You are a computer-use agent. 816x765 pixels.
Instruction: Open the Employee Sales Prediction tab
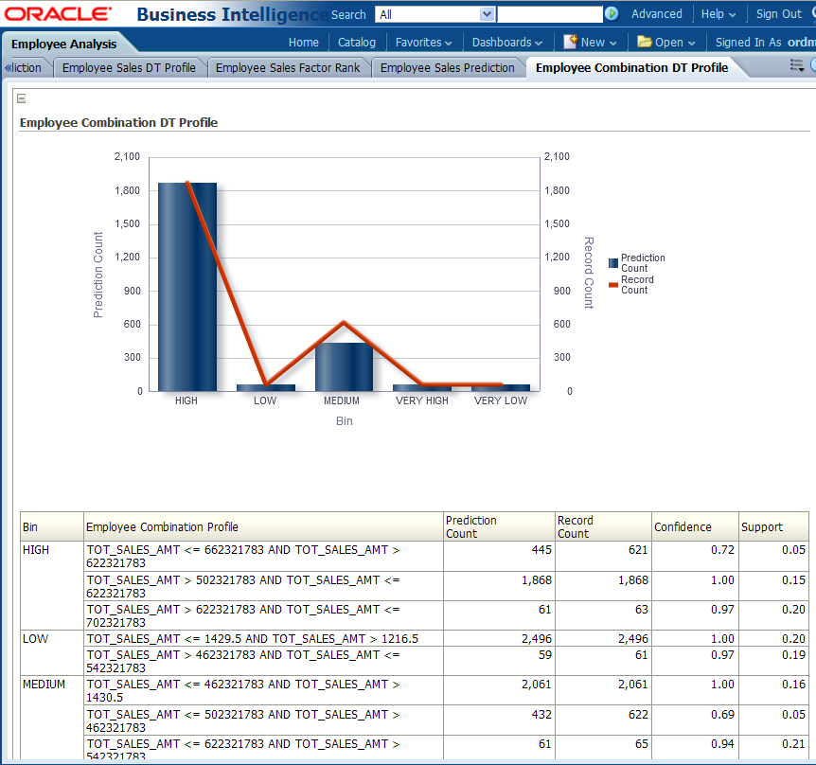447,67
